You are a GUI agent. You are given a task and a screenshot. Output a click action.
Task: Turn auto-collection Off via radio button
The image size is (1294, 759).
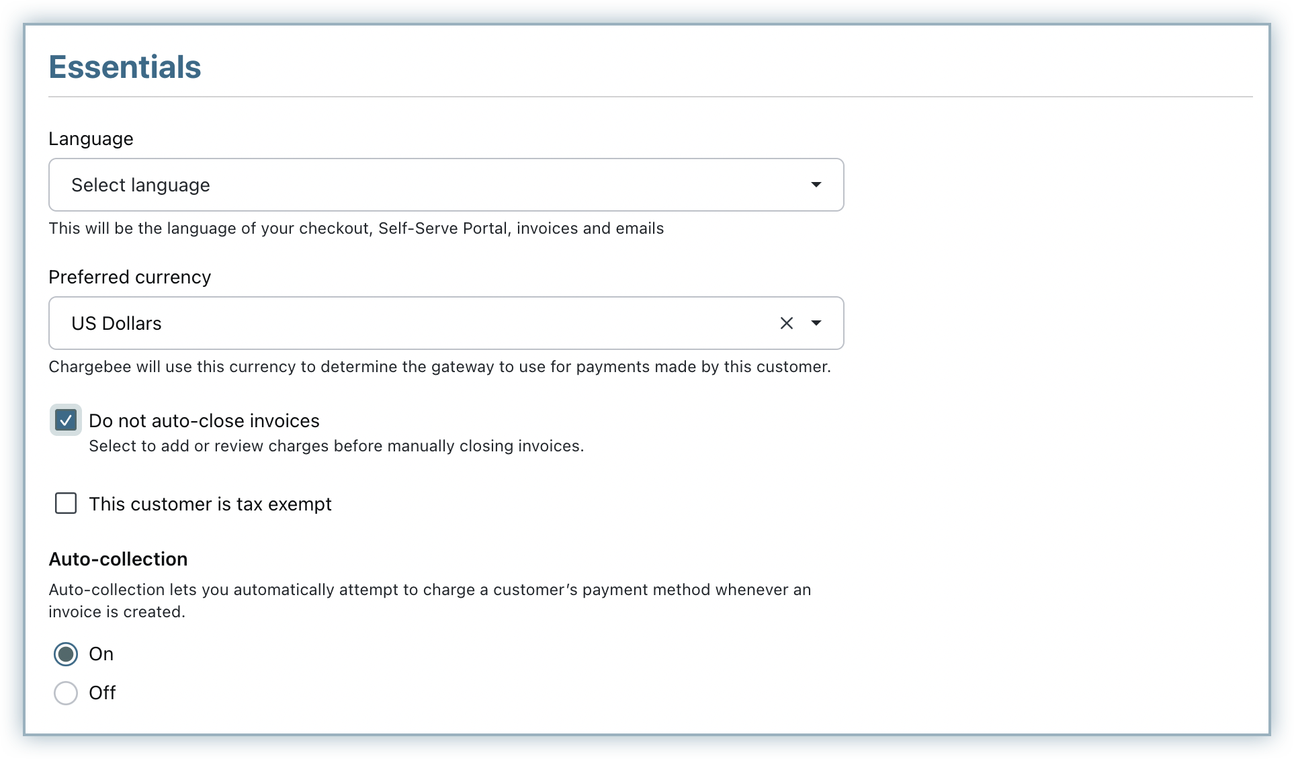coord(66,693)
